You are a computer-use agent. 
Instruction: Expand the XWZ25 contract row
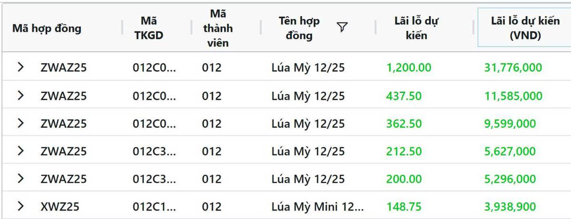tap(20, 206)
